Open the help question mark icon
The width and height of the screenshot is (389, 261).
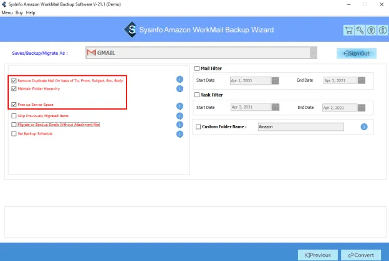click(370, 30)
